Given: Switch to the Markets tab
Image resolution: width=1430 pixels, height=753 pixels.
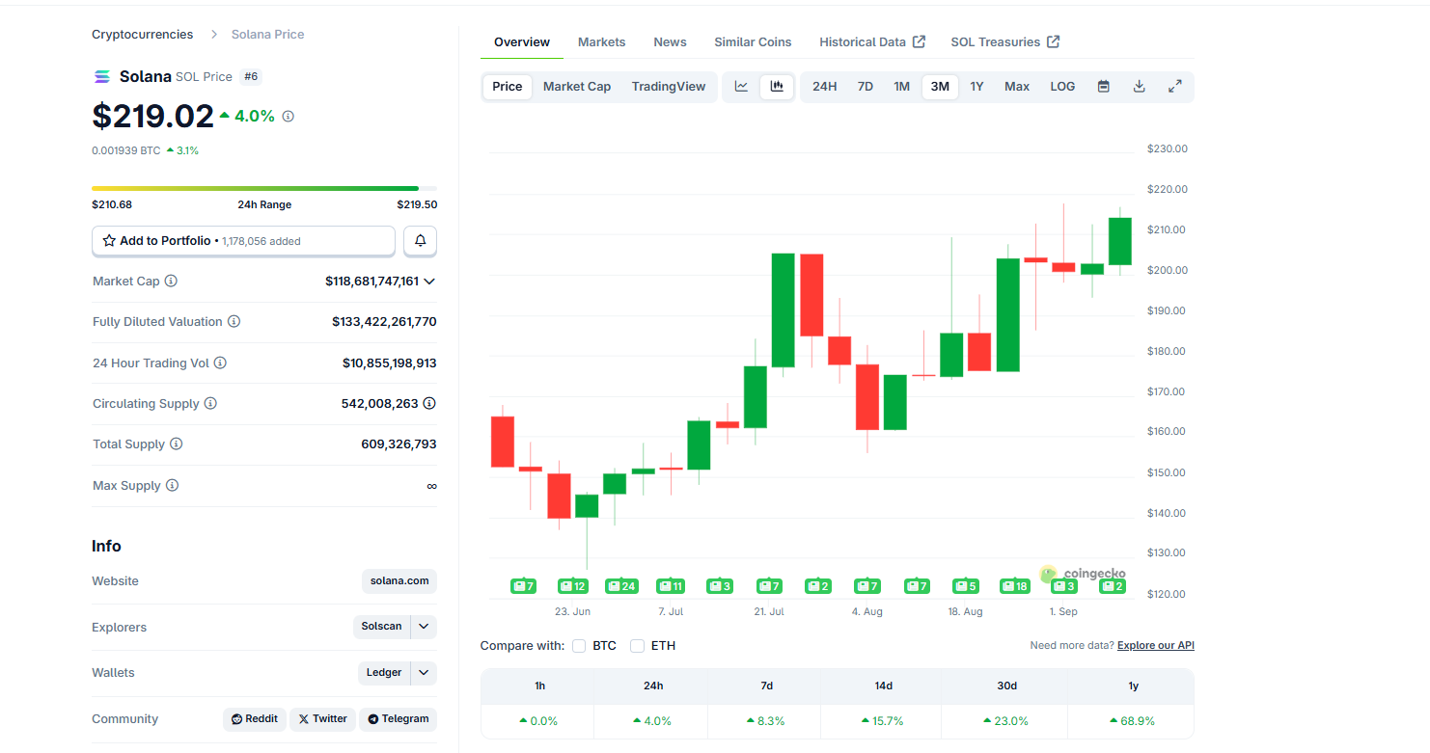Looking at the screenshot, I should [x=601, y=42].
